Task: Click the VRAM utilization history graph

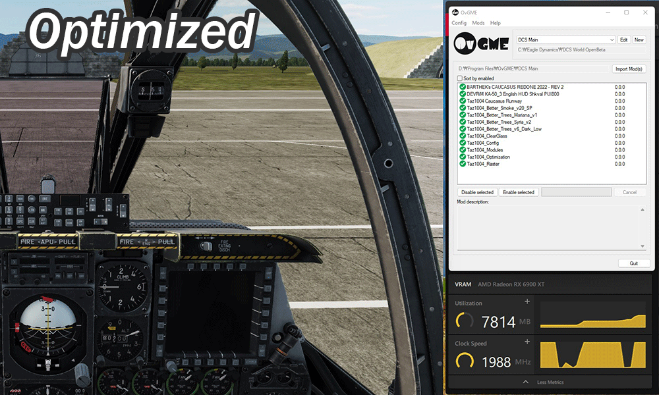Action: 592,315
